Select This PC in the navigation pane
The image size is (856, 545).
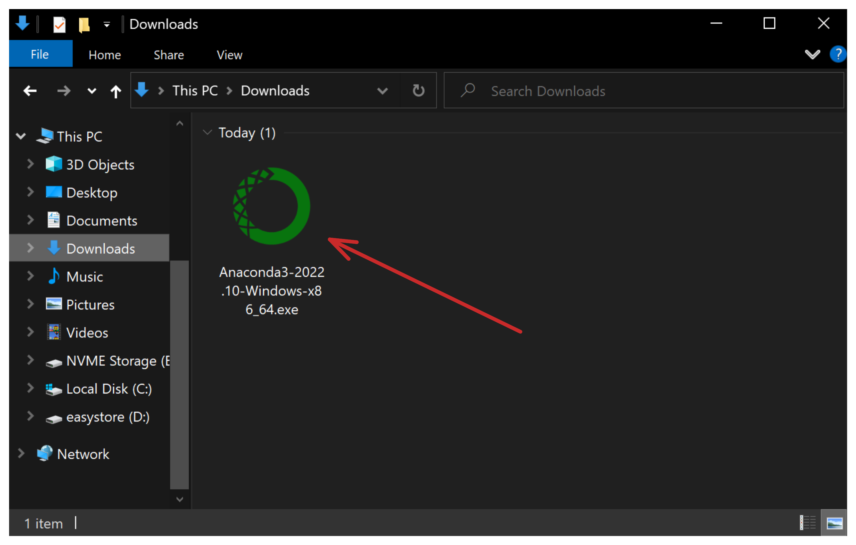point(80,136)
